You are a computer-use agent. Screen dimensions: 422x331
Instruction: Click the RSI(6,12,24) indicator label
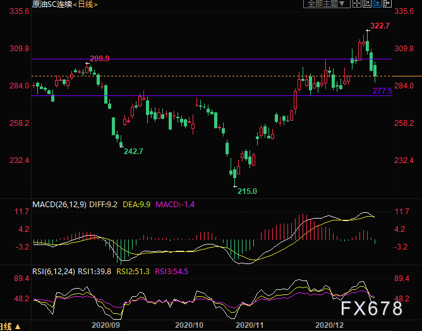click(54, 271)
